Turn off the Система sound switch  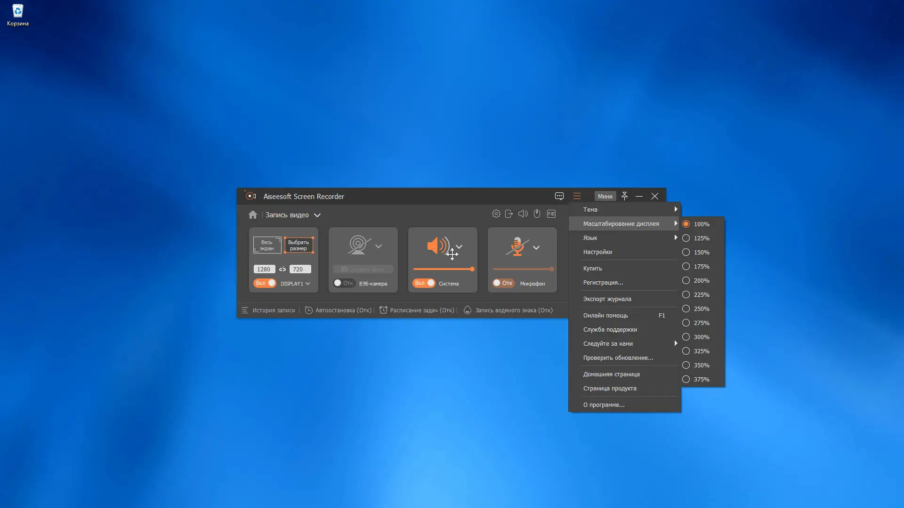click(x=424, y=283)
